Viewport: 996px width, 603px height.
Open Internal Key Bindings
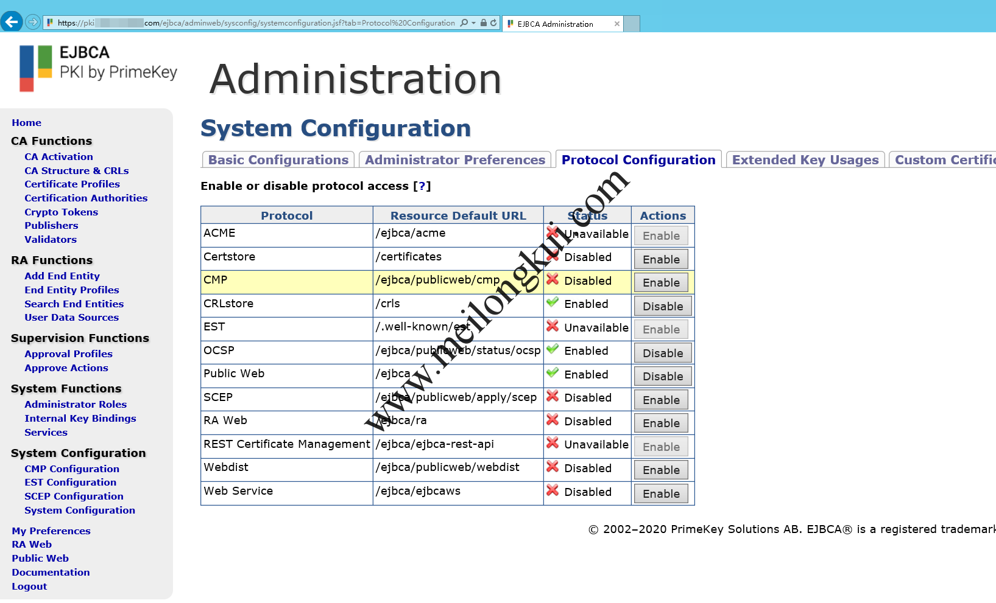click(80, 418)
